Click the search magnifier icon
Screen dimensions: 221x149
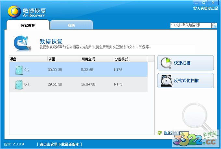coord(214,25)
